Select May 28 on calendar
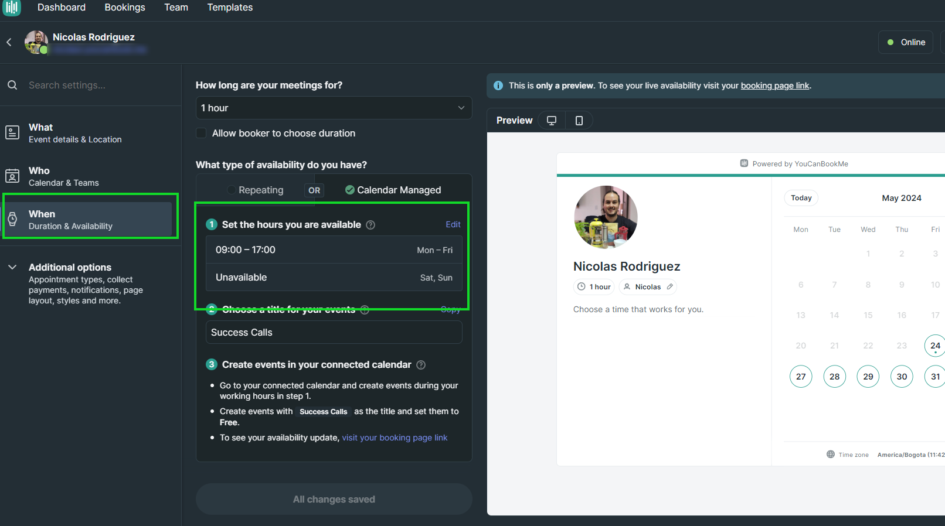This screenshot has height=526, width=945. (x=835, y=377)
